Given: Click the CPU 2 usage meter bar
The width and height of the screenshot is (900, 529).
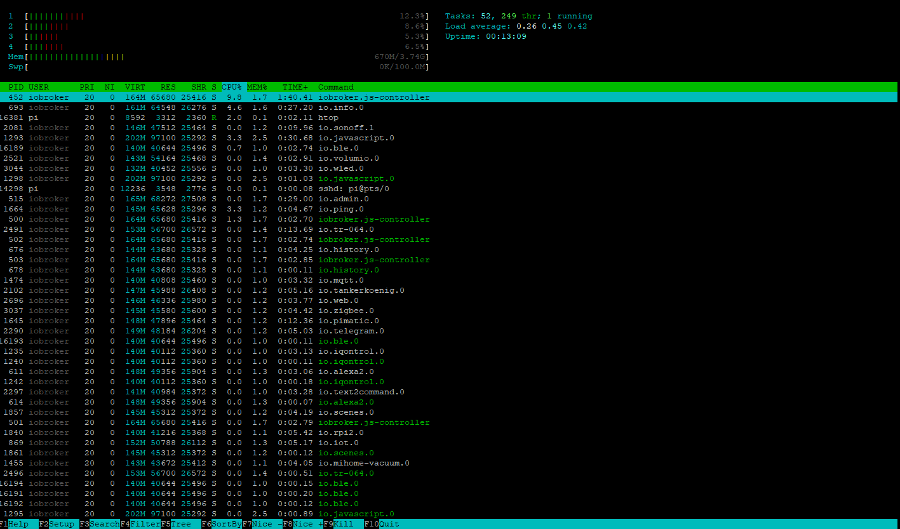Looking at the screenshot, I should (x=226, y=26).
